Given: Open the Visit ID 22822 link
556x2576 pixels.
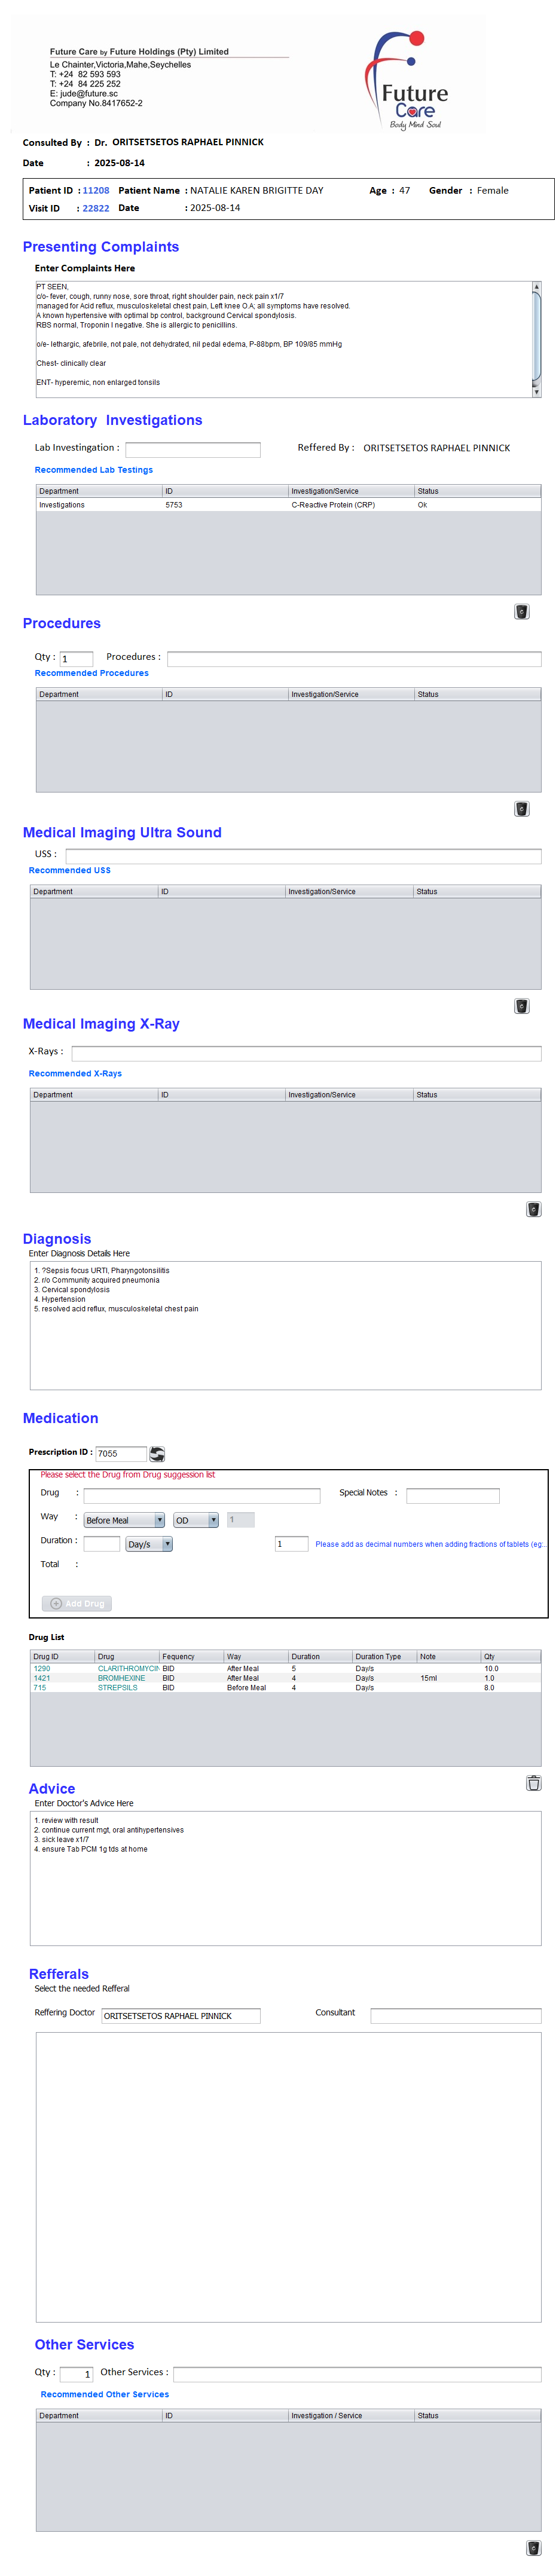Looking at the screenshot, I should [96, 208].
